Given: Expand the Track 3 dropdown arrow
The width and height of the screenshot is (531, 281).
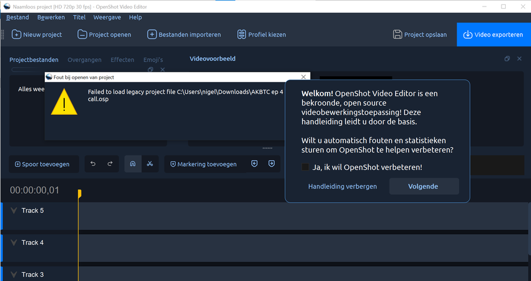Looking at the screenshot, I should click(14, 275).
